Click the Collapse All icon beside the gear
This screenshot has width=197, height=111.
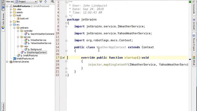(x=46, y=2)
